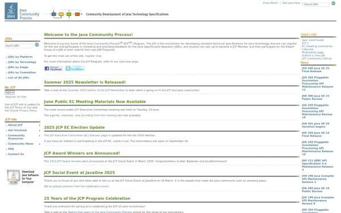This screenshot has width=341, height=213.
Task: Click JCP Social Event at JavaOne 2025 heading
Action: coord(80,173)
